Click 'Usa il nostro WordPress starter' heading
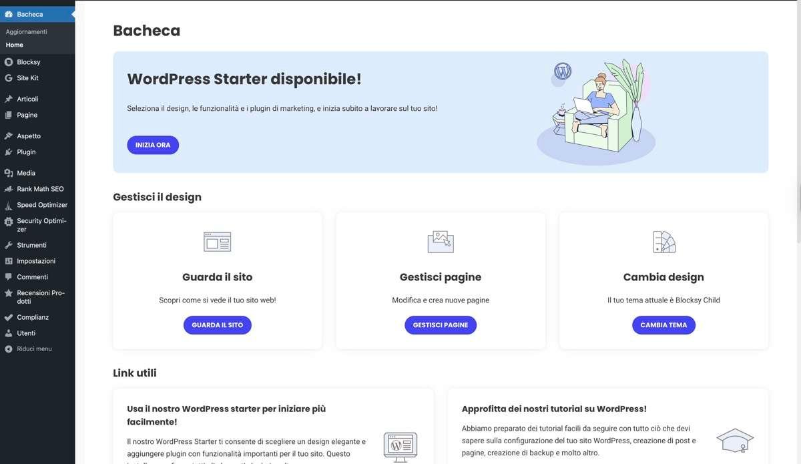 pos(226,415)
